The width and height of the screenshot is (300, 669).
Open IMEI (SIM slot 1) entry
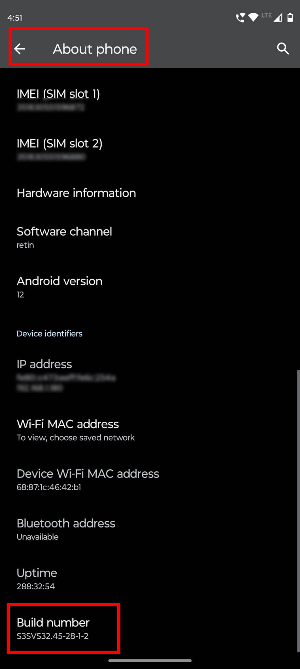pos(150,100)
